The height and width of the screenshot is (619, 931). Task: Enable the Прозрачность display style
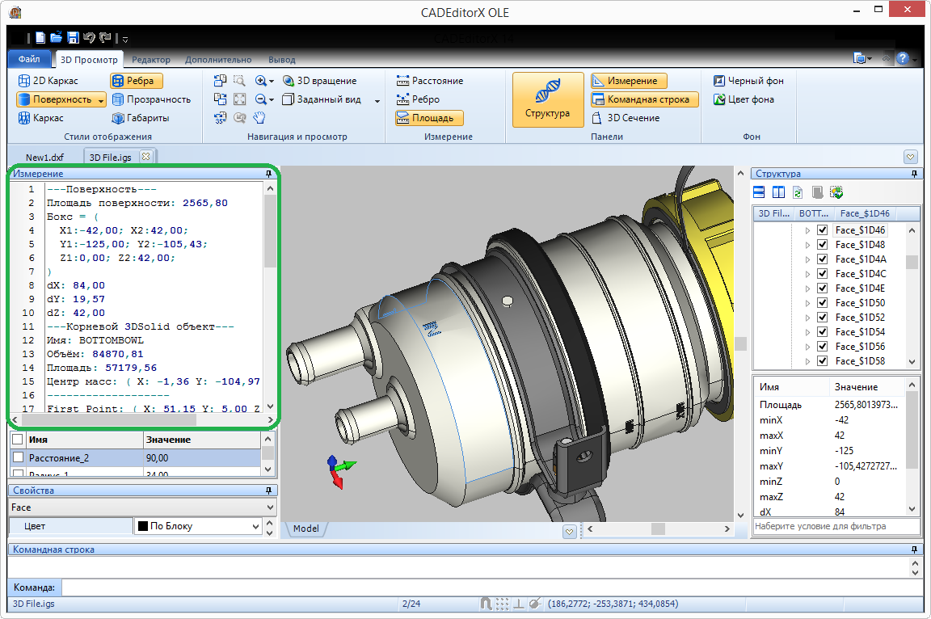click(151, 99)
